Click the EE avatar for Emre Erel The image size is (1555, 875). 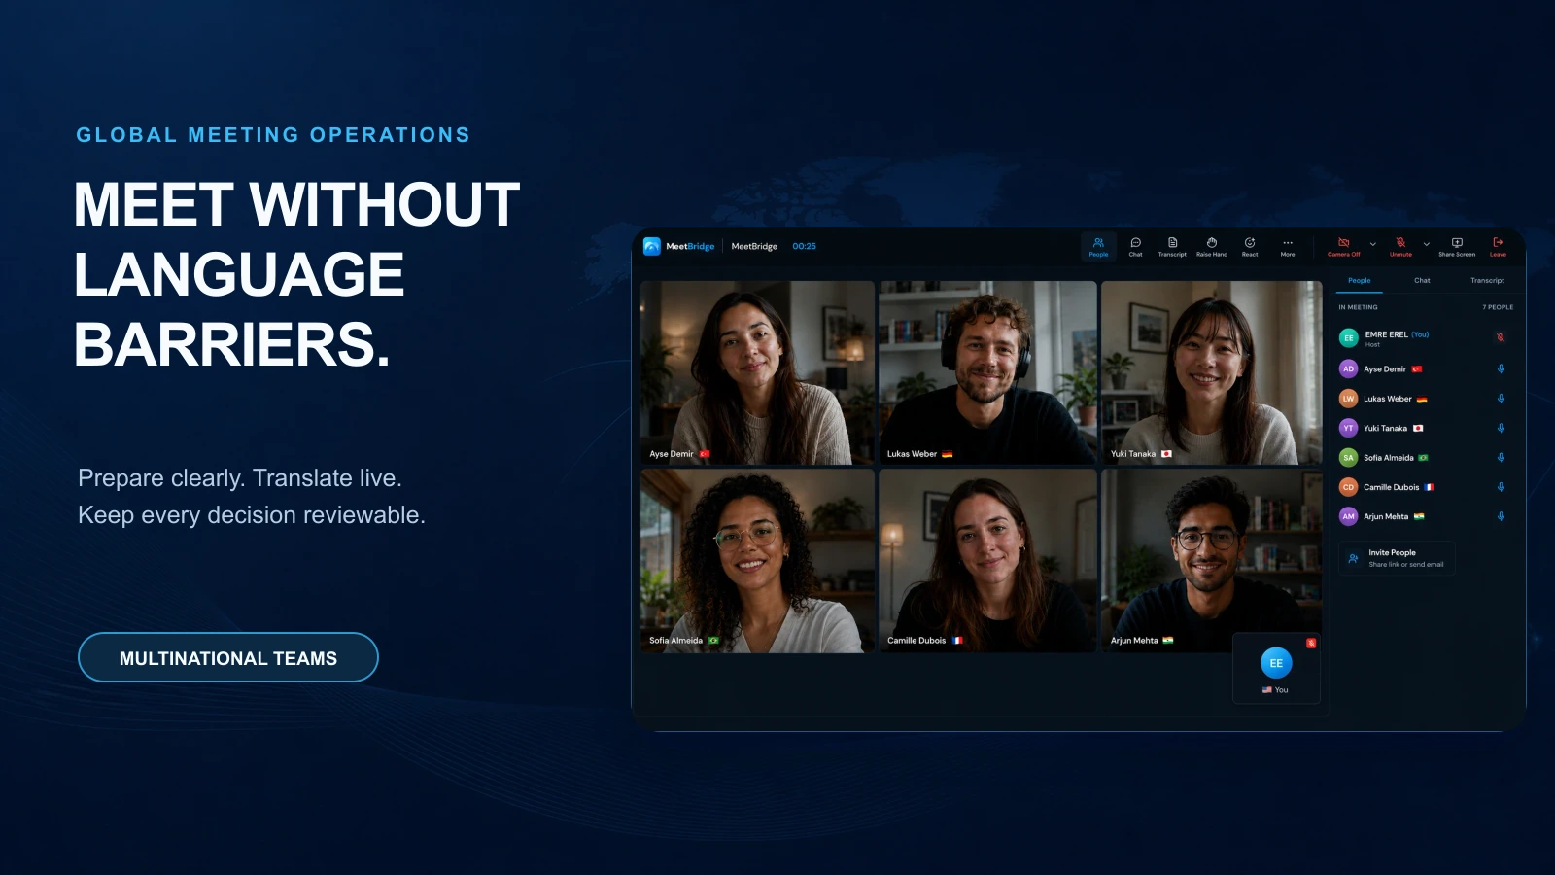tap(1348, 338)
